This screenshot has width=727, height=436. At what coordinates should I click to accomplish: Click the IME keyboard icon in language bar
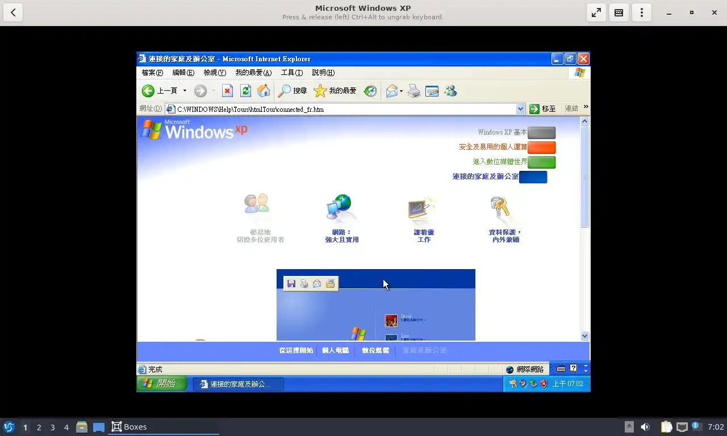(x=561, y=368)
